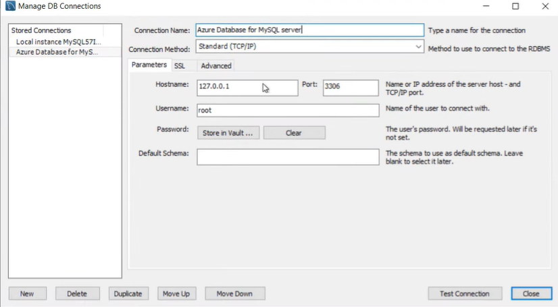The width and height of the screenshot is (558, 307).
Task: Click the Port field showing 3306
Action: click(x=351, y=88)
